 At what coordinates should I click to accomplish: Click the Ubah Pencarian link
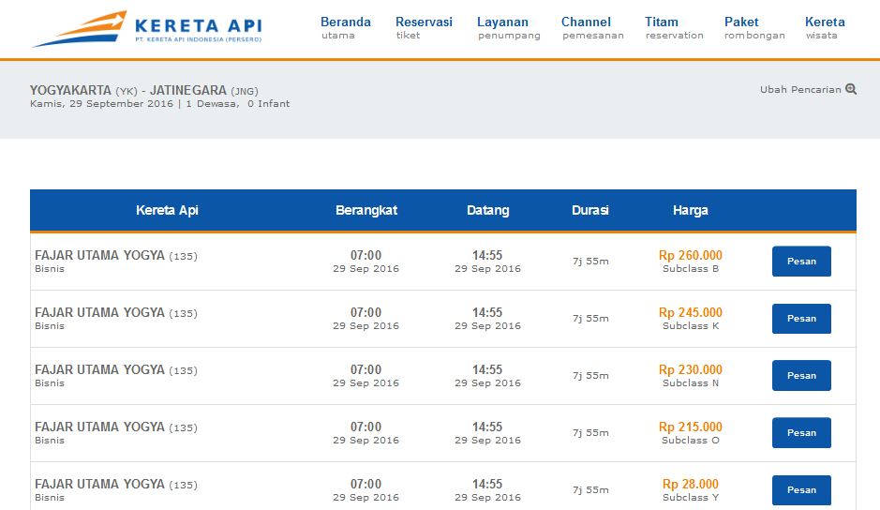coord(800,90)
